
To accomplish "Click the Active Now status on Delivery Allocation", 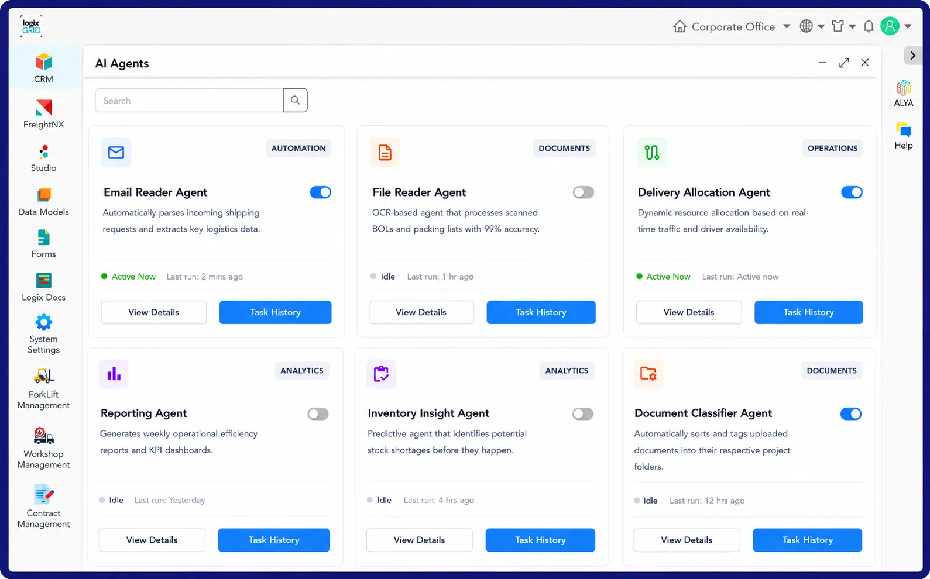I will (664, 277).
